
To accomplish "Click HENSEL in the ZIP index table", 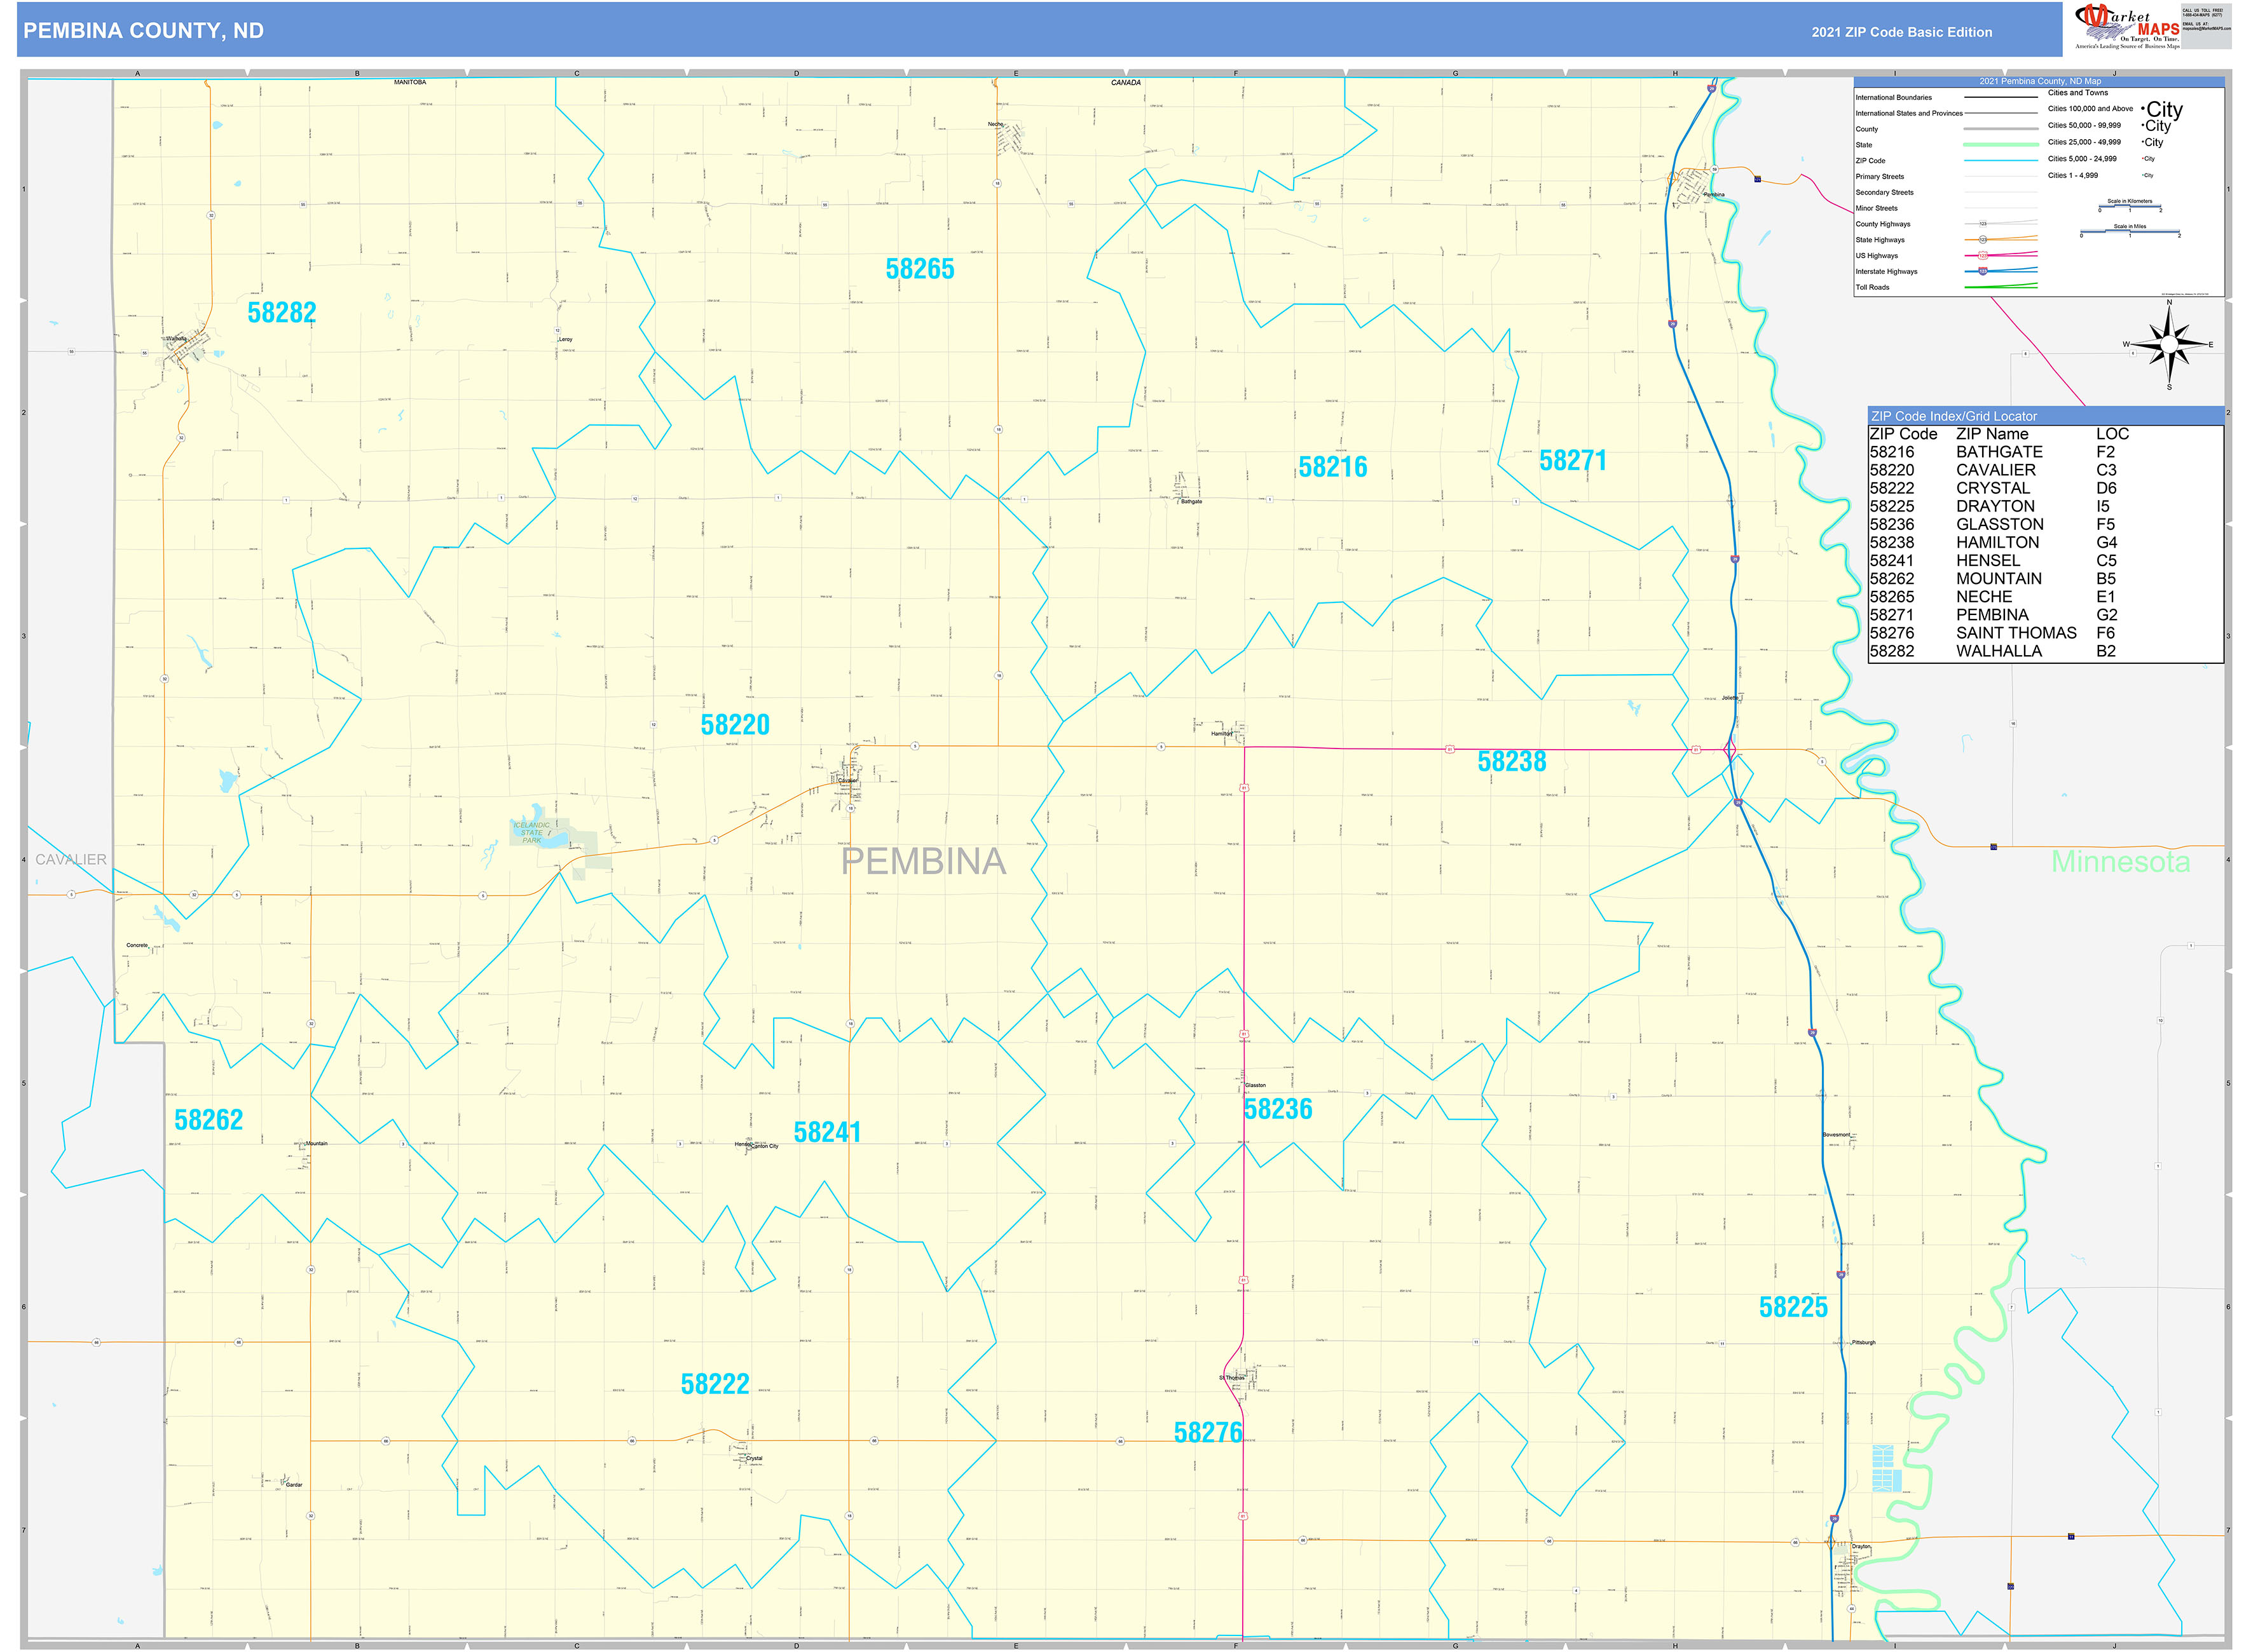I will [x=1988, y=561].
